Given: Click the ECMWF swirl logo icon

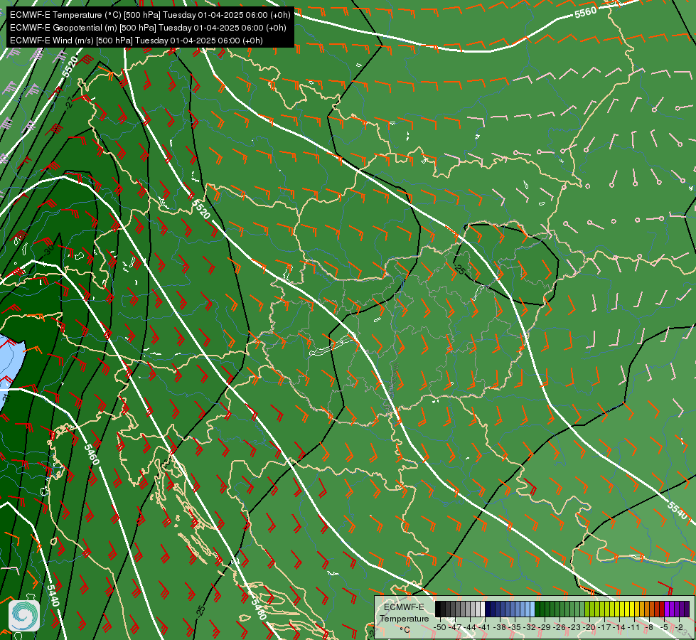Looking at the screenshot, I should point(23,615).
